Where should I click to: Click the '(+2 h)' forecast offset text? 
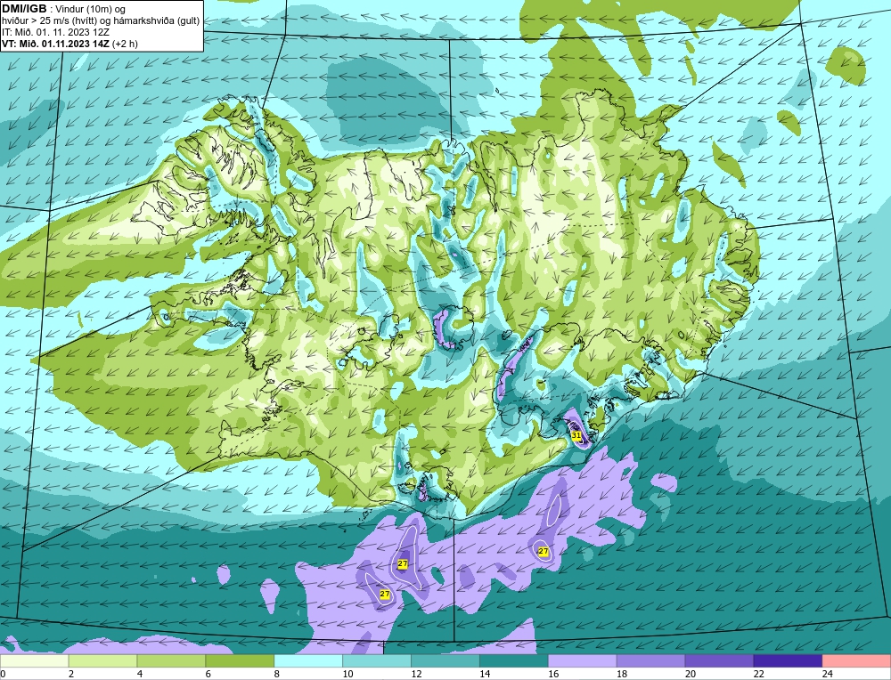pyautogui.click(x=125, y=44)
